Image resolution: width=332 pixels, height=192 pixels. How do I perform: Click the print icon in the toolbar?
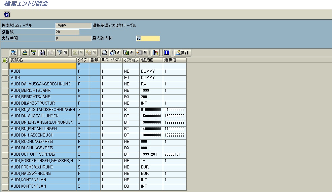click(105, 52)
